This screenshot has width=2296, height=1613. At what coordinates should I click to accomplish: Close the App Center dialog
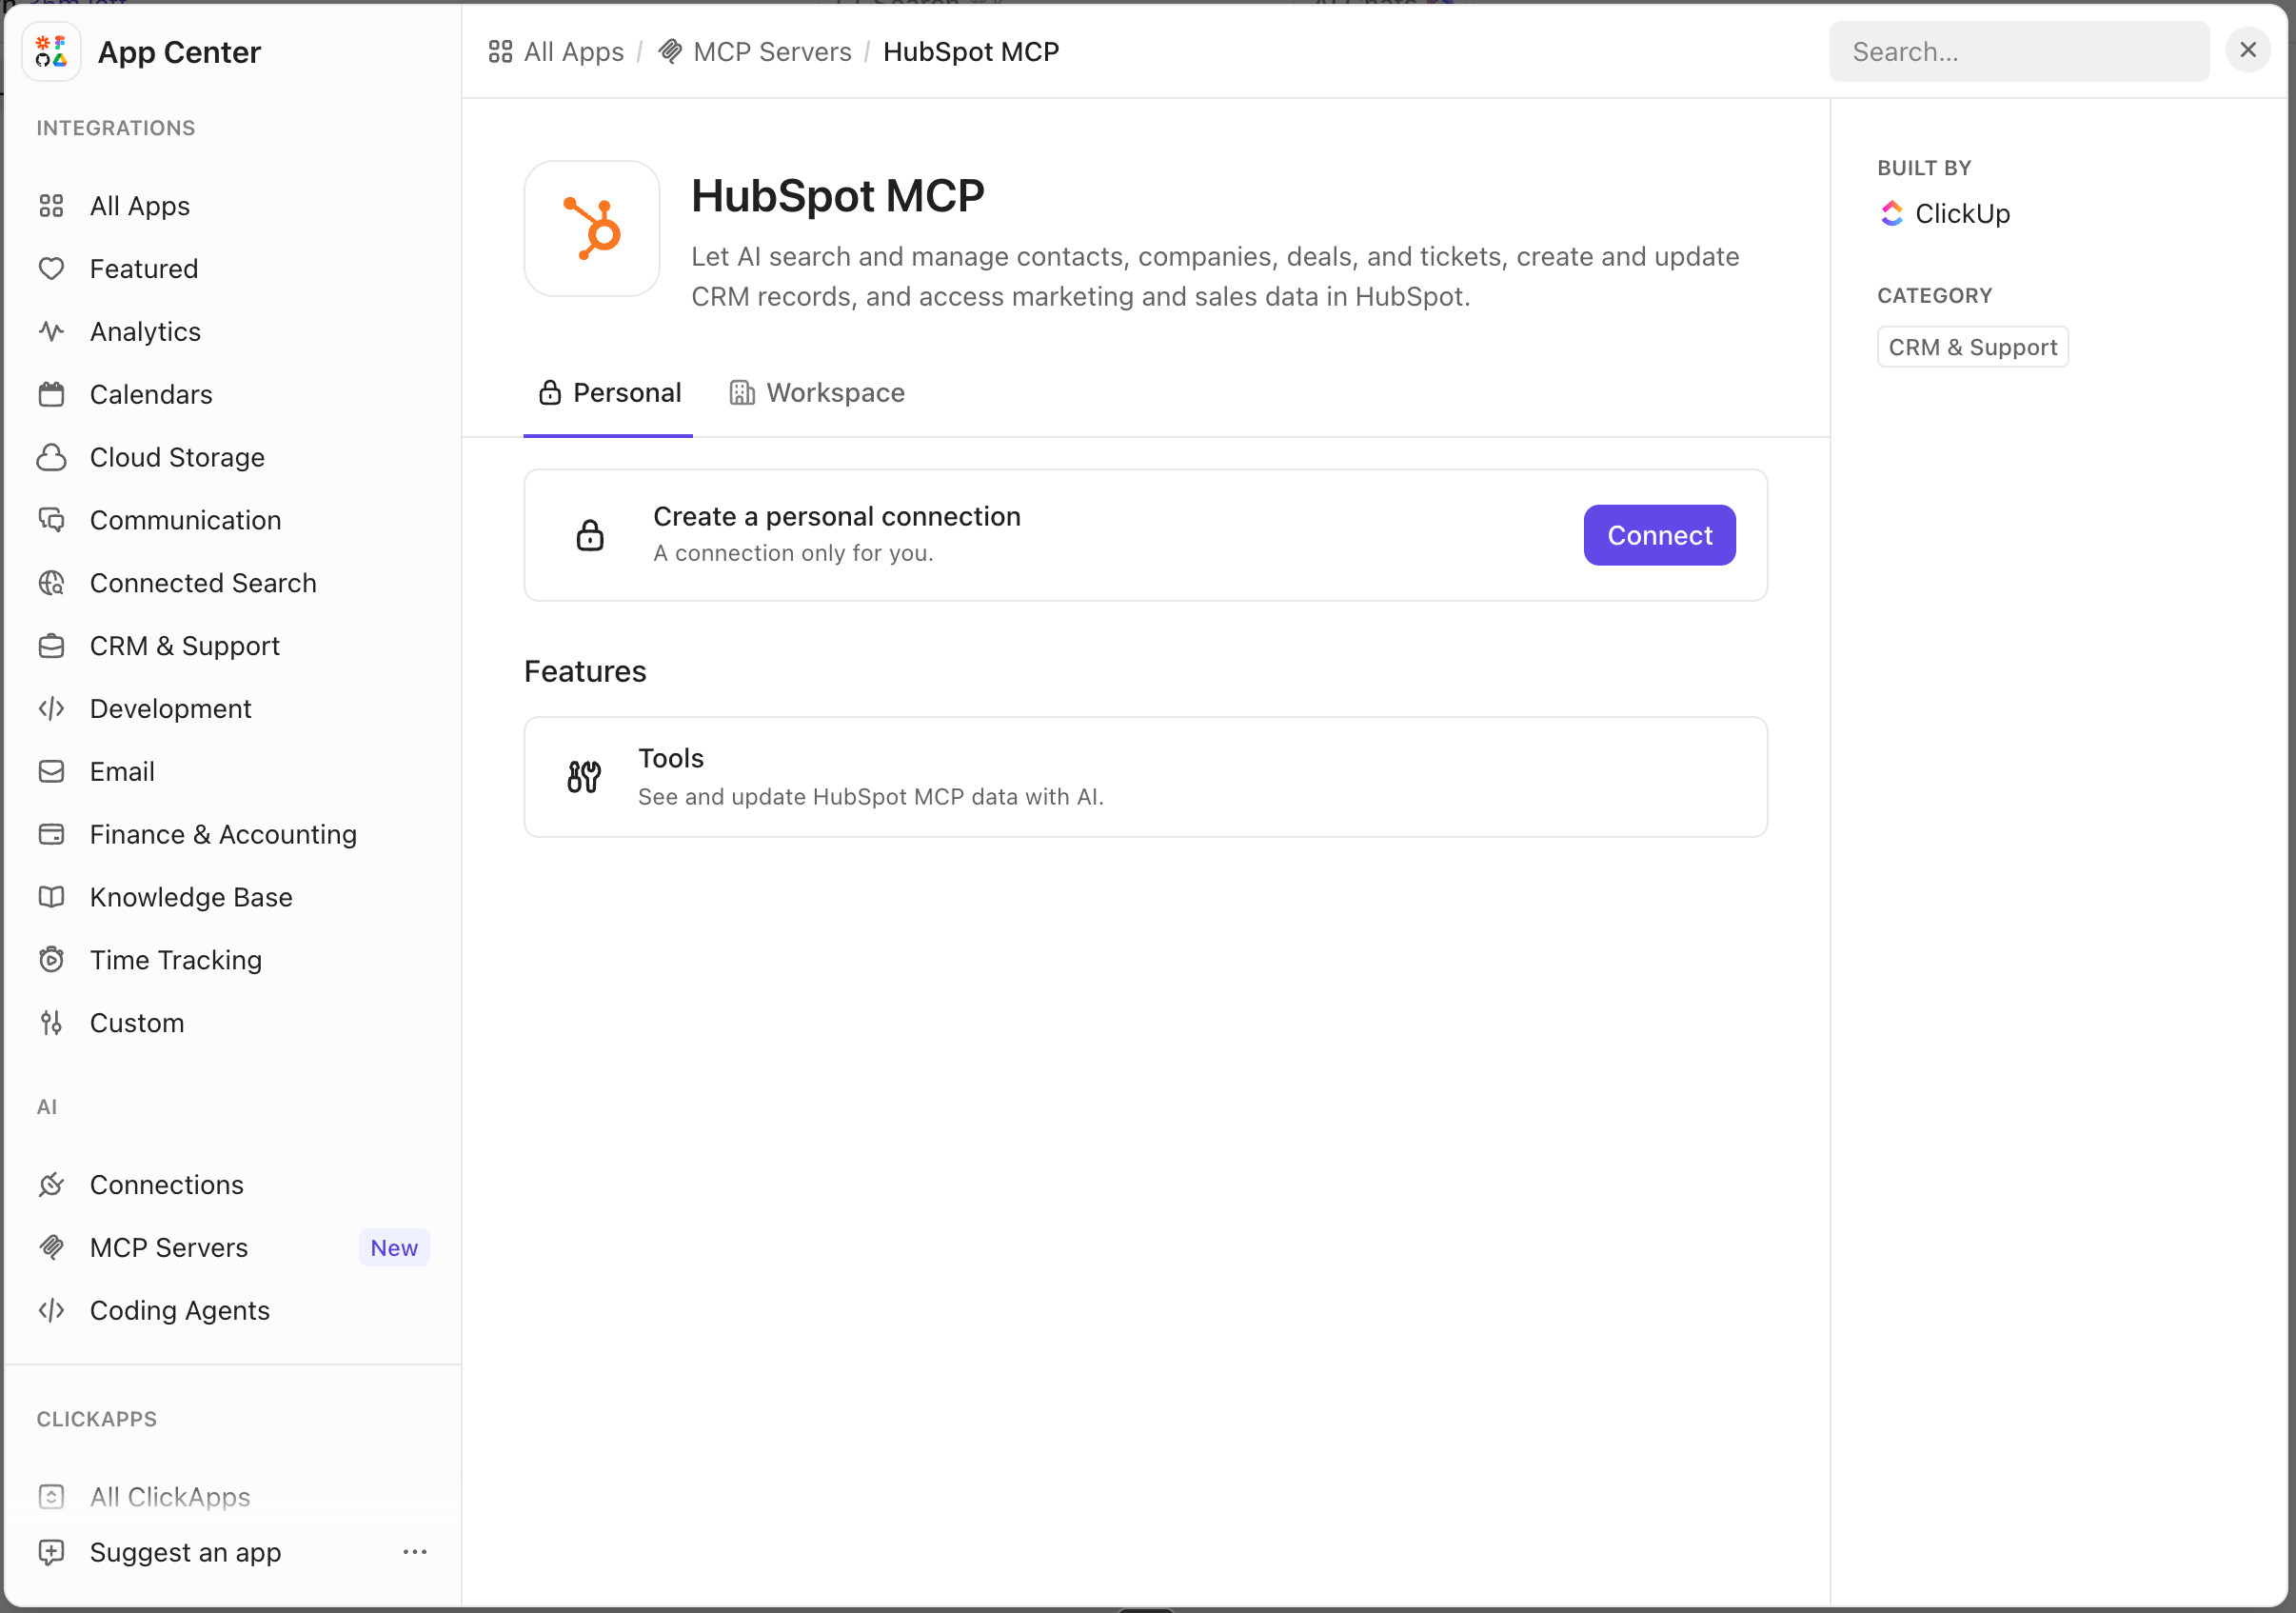[x=2247, y=50]
